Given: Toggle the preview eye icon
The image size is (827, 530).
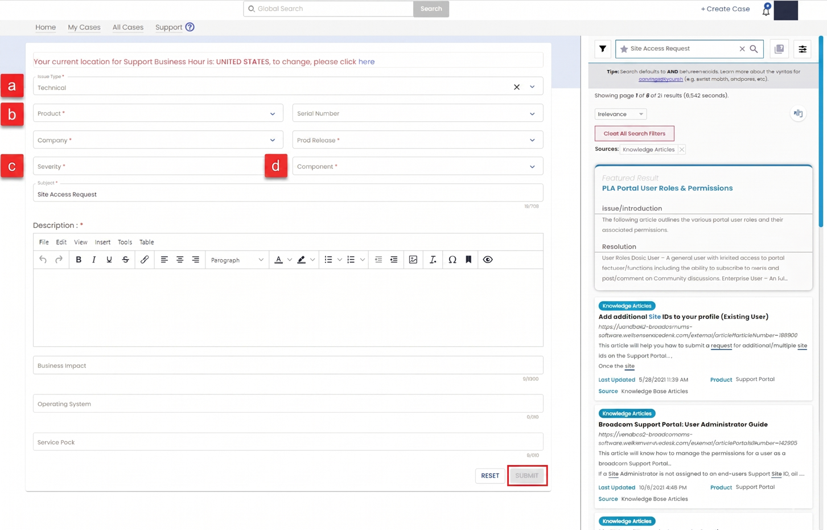Looking at the screenshot, I should 488,260.
